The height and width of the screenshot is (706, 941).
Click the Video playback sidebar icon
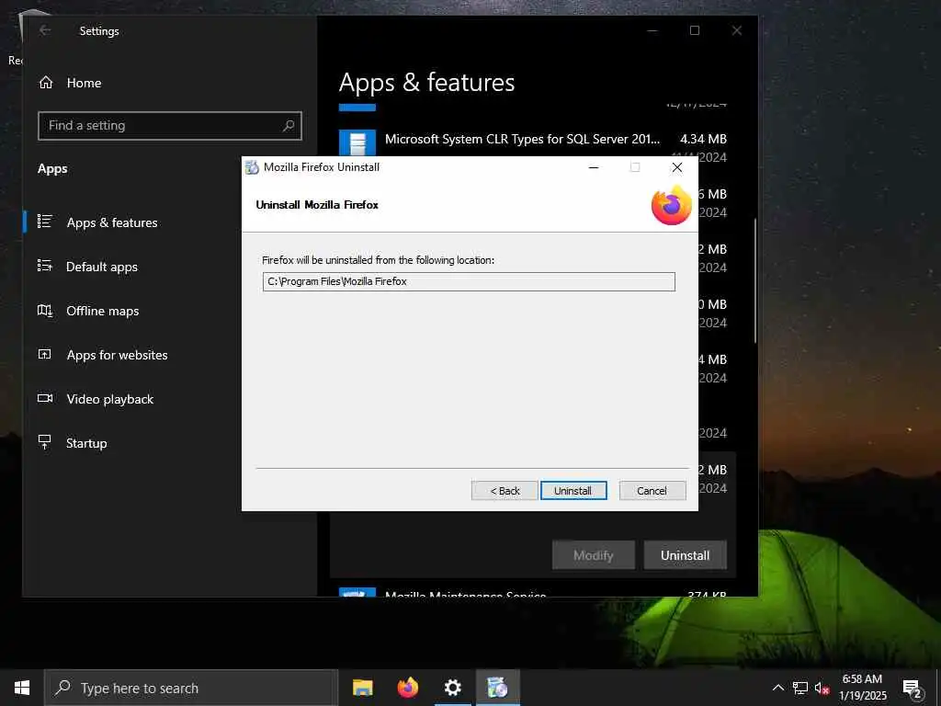[x=45, y=398]
